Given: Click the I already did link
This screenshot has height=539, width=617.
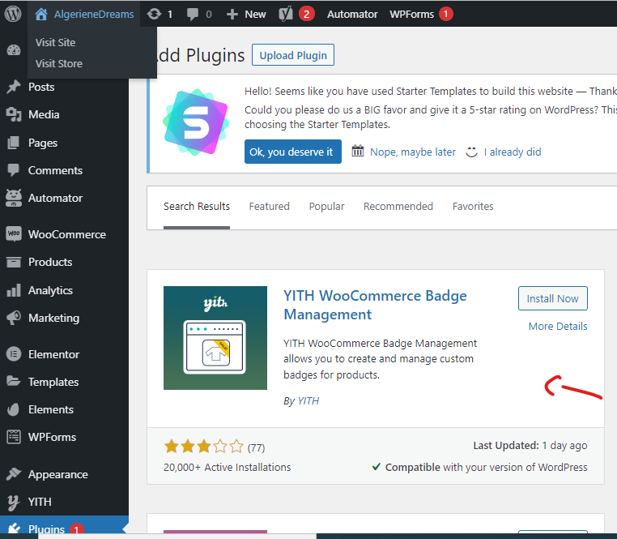Looking at the screenshot, I should pos(513,152).
